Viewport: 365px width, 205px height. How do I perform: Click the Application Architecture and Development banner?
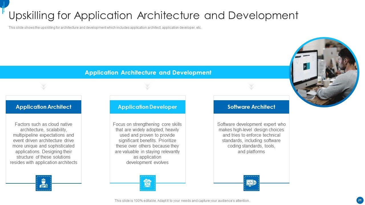(x=148, y=73)
